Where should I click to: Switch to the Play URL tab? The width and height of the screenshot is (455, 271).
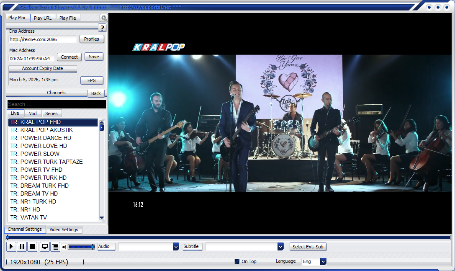43,18
